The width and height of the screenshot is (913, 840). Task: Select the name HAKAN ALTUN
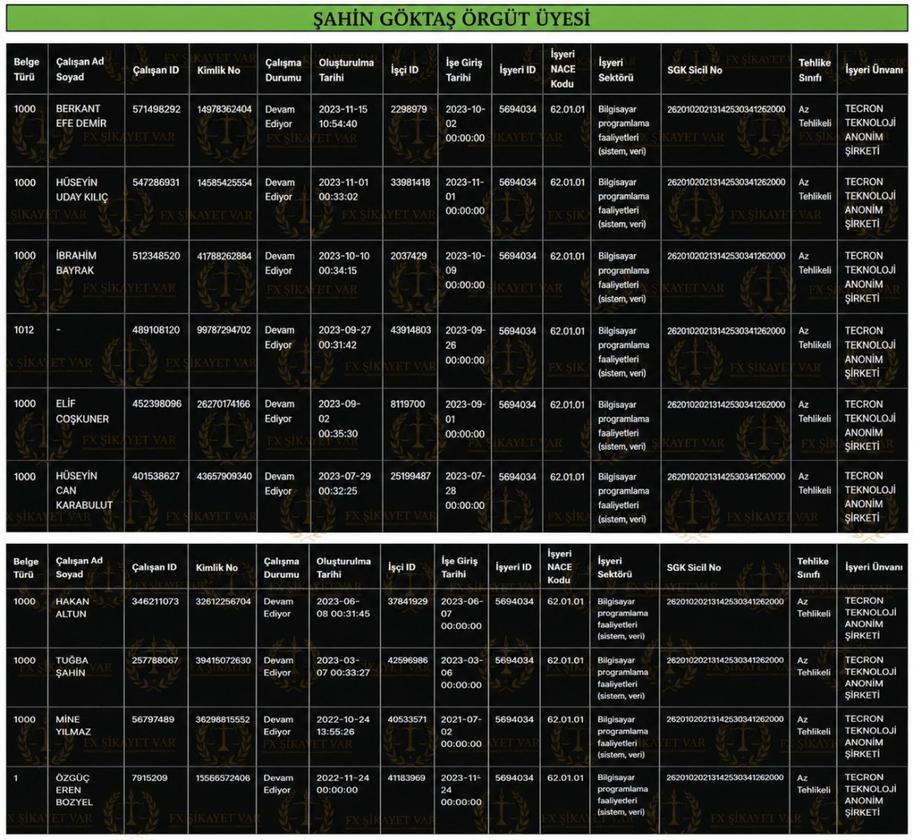click(x=72, y=608)
